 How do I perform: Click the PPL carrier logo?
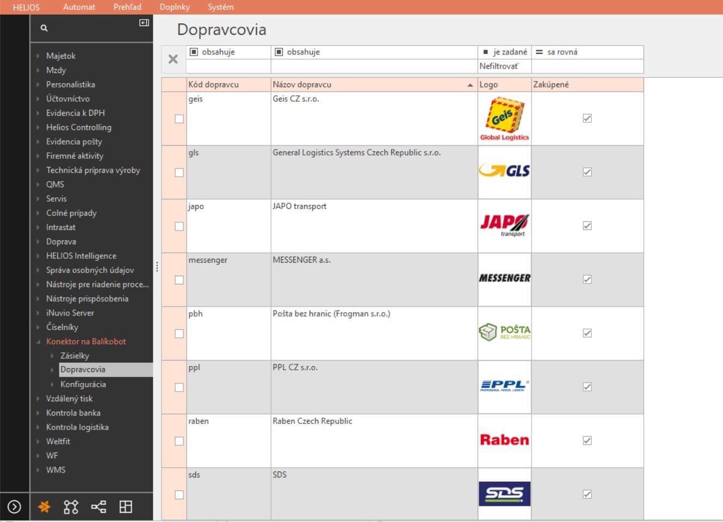(x=504, y=386)
